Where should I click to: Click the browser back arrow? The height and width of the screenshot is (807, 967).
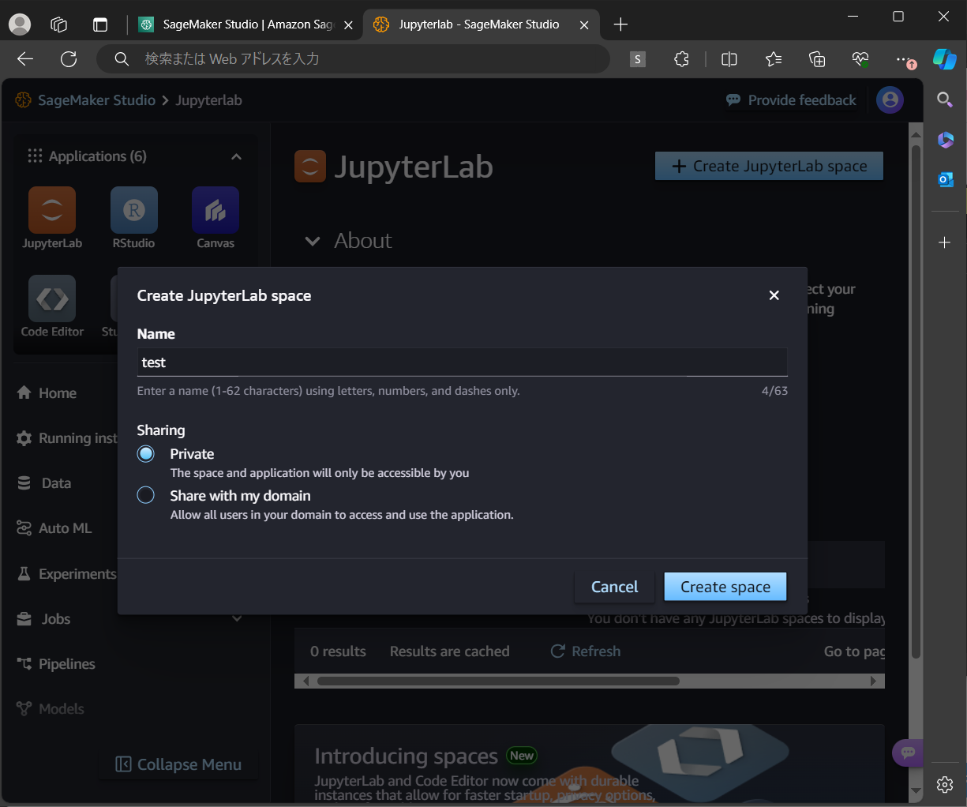click(25, 59)
